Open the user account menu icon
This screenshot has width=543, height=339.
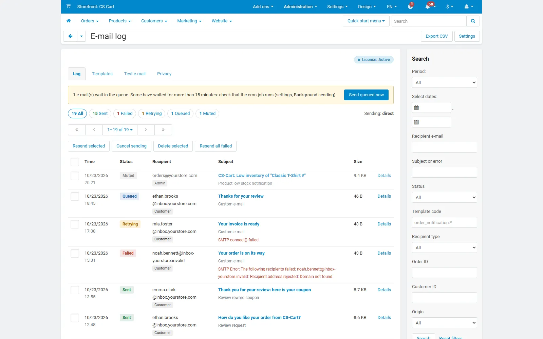pos(469,6)
